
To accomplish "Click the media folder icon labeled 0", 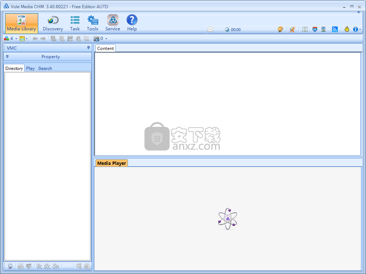I will coord(97,39).
